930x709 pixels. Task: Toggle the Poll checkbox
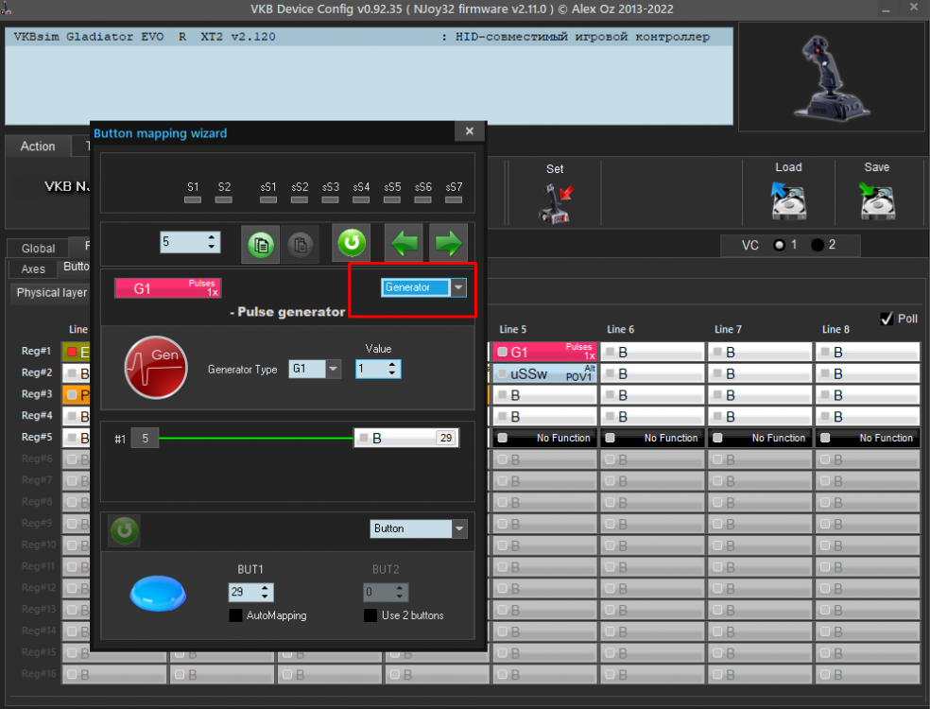click(x=887, y=319)
